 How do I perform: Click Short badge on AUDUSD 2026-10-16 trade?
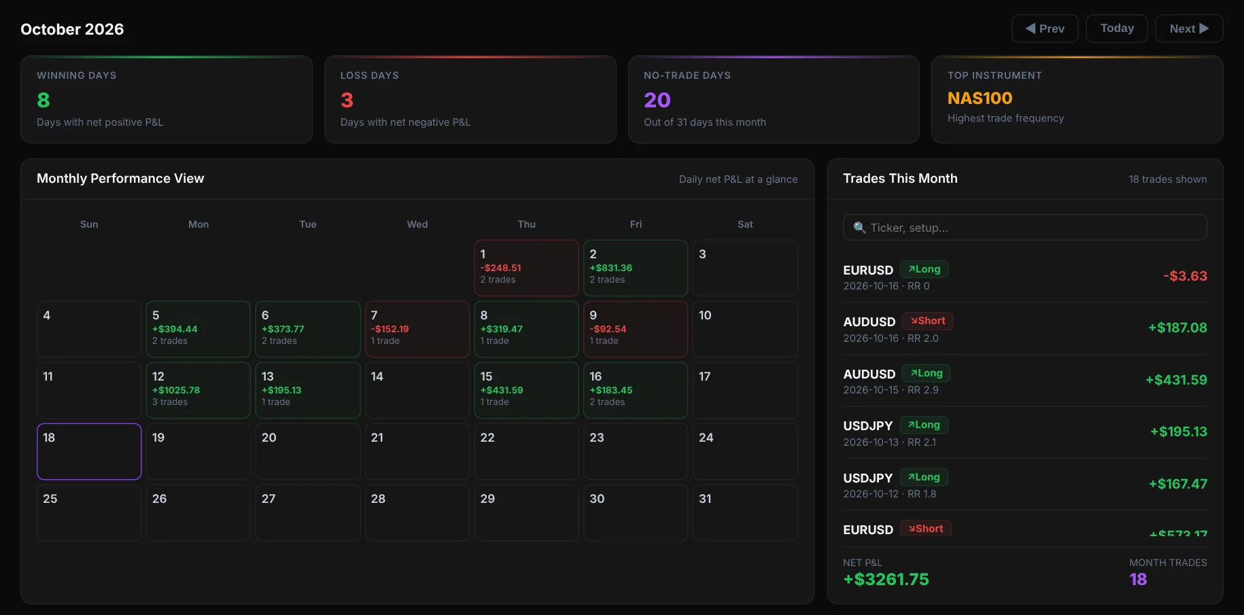928,321
